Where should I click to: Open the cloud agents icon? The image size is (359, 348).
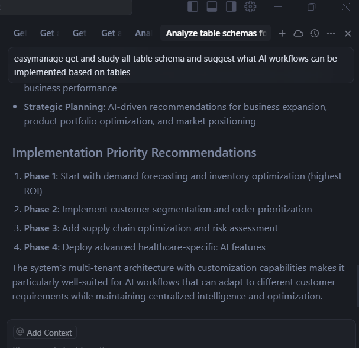298,34
